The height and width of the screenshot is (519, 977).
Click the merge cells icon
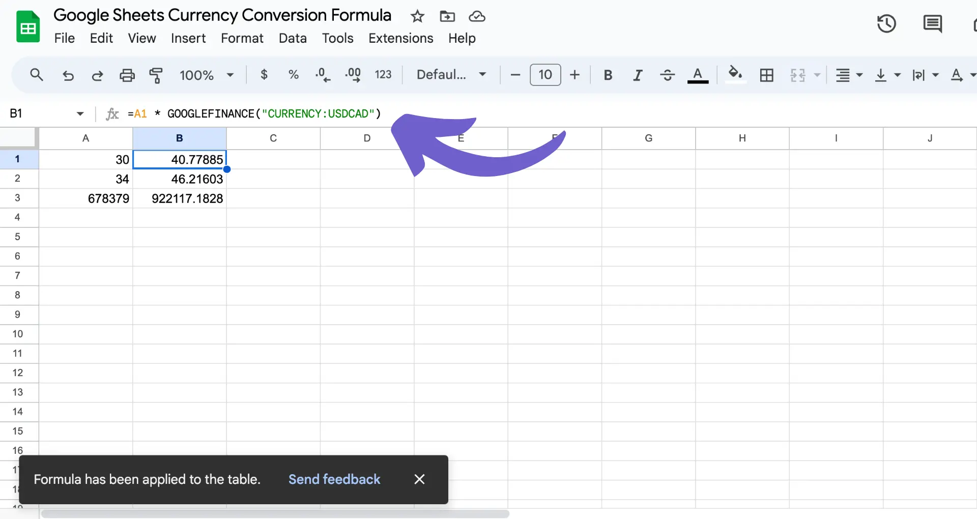[x=798, y=75]
